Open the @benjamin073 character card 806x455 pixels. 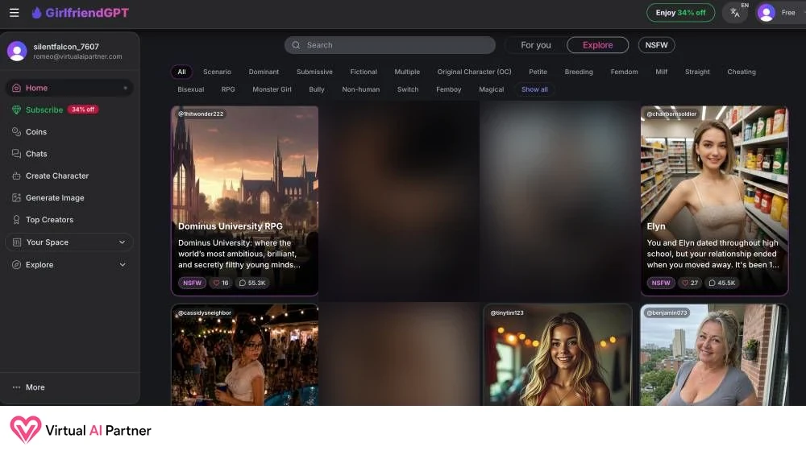pyautogui.click(x=714, y=355)
